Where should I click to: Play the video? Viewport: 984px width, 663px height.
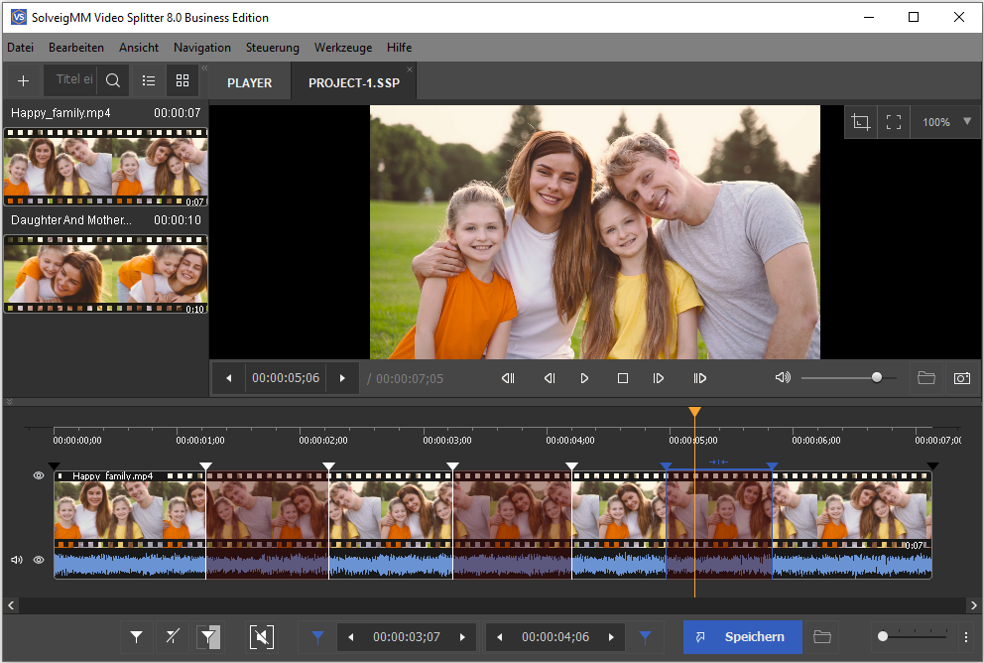[584, 378]
